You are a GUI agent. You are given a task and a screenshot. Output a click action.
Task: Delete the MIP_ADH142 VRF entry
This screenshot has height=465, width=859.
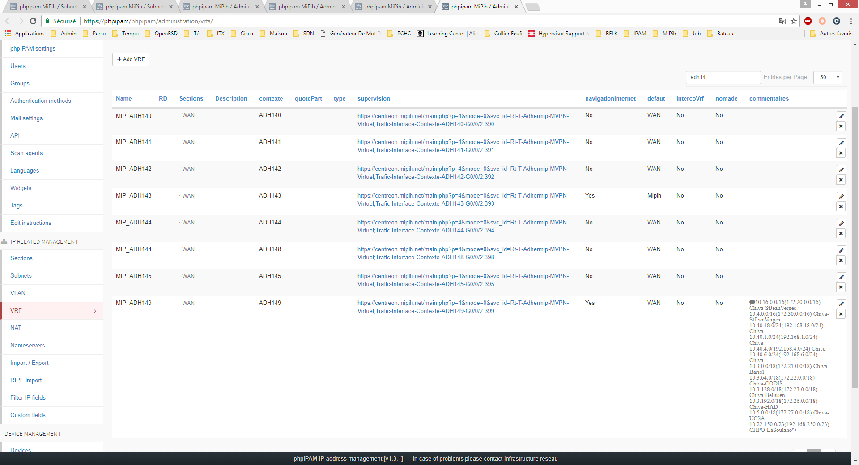coord(841,180)
